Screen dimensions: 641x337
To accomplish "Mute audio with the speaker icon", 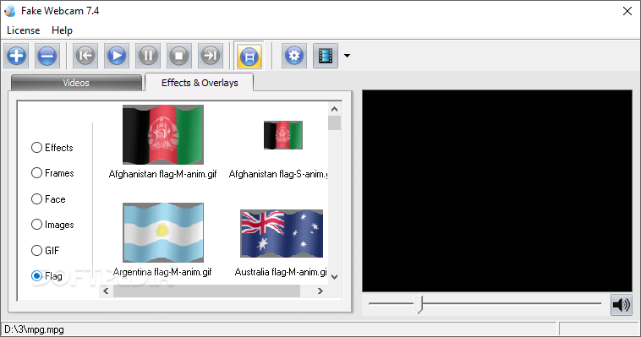I will click(621, 305).
